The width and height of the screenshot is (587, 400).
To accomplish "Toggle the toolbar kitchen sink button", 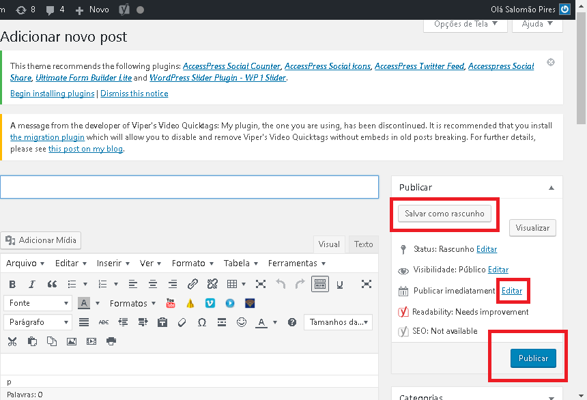I will [x=320, y=284].
